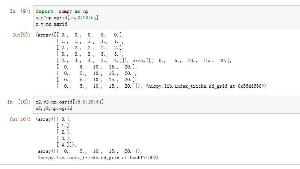Click the Out[10] output prompt

21,119
